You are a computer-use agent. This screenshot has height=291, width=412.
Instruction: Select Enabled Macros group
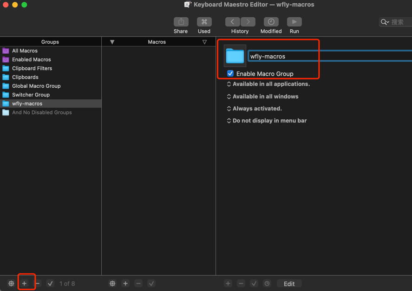point(51,59)
